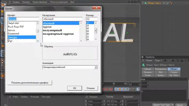Toggle Text object visibility dots in Object Manager
Screen dimensions: 189x106
click(164, 3)
